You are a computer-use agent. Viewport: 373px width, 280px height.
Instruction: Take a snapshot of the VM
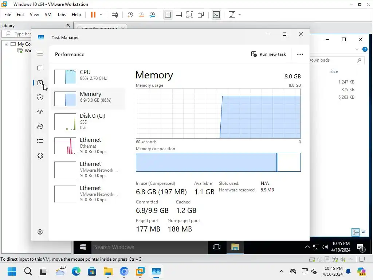[130, 15]
